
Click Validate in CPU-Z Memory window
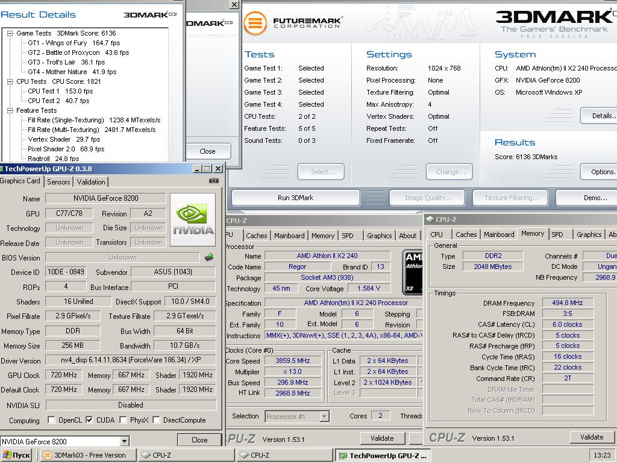click(592, 437)
